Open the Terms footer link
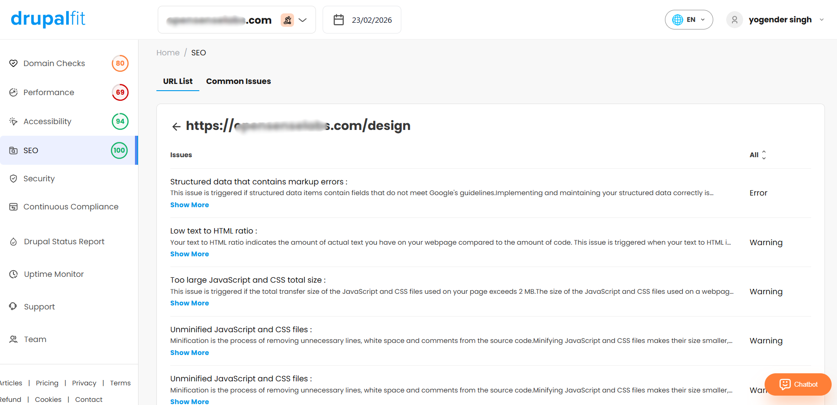The width and height of the screenshot is (837, 405). [x=120, y=383]
